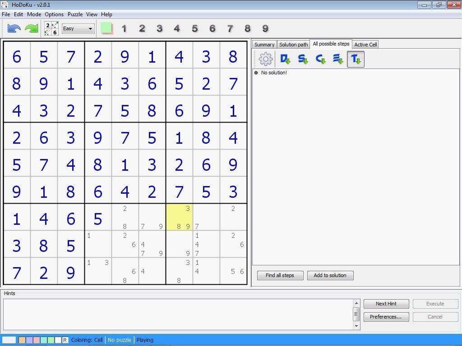Click the Find all steps button
This screenshot has width=462, height=346.
tap(280, 275)
